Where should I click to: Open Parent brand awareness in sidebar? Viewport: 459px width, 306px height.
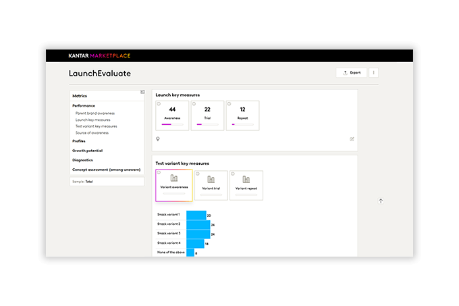[94, 113]
